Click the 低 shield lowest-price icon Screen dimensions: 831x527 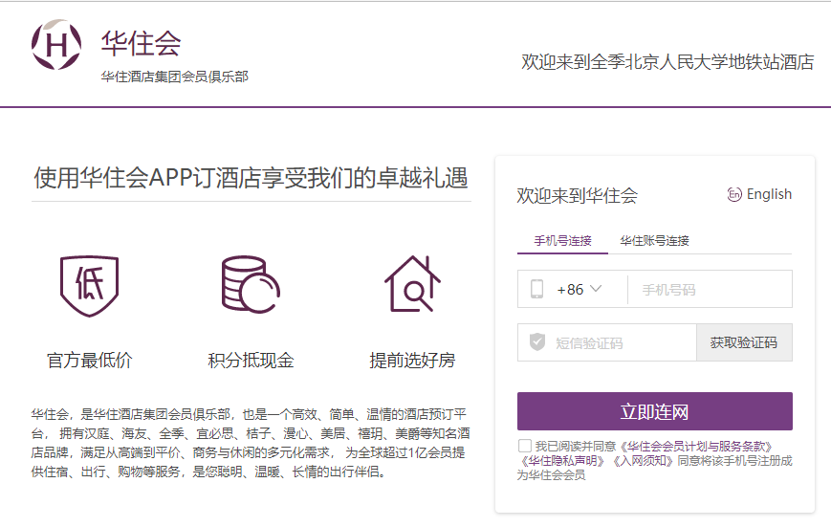(89, 286)
